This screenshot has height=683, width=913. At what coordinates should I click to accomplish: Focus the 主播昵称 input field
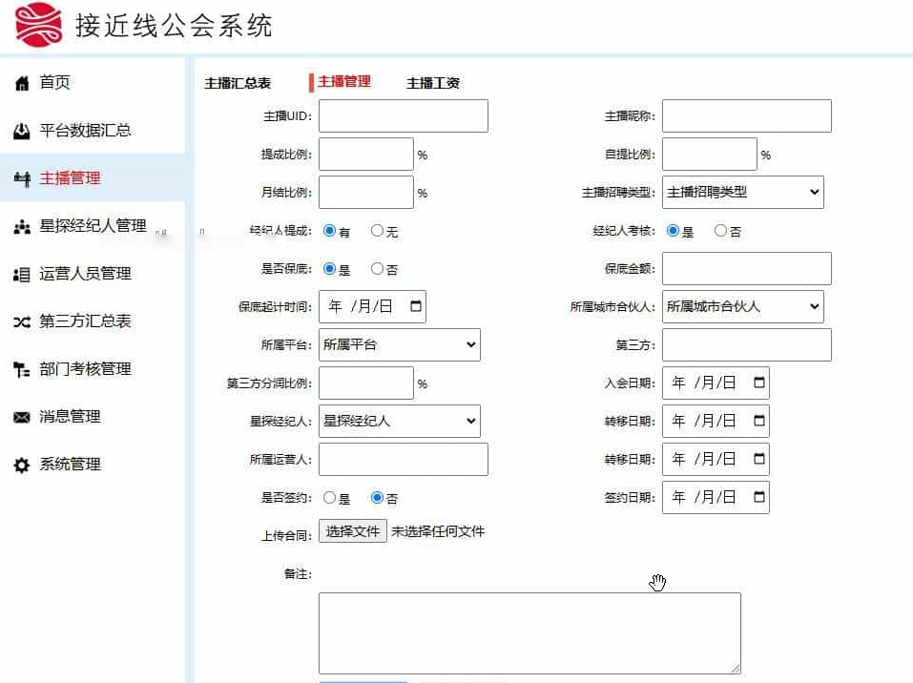(x=747, y=115)
